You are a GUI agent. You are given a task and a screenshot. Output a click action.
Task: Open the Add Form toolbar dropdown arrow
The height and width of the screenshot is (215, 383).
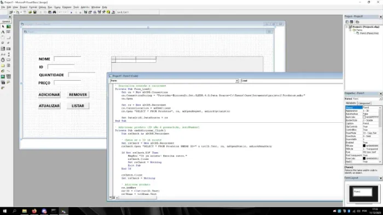[x=21, y=12]
